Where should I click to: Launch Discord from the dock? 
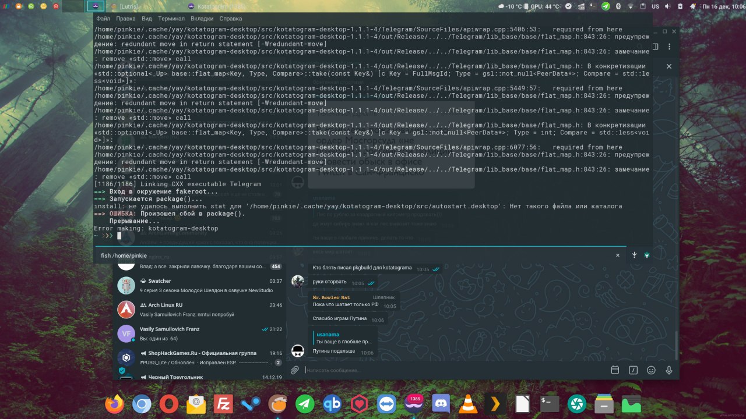(x=441, y=403)
